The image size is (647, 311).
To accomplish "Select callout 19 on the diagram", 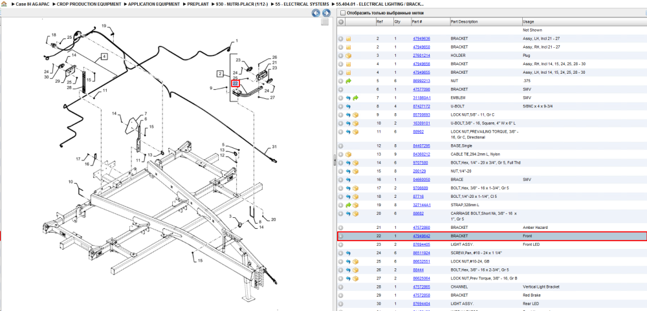I will 104,26.
